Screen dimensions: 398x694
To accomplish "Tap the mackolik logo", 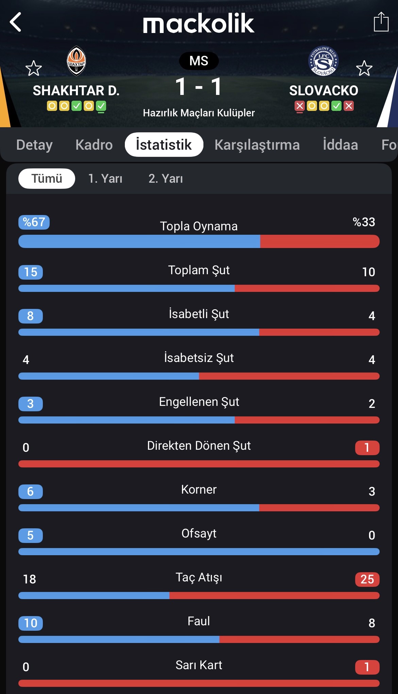I will tap(199, 23).
